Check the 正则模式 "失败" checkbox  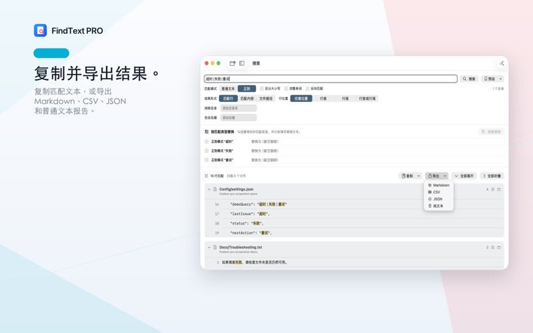[207, 151]
